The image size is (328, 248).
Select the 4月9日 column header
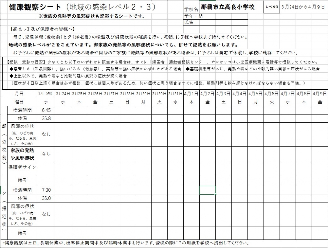pos(320,94)
